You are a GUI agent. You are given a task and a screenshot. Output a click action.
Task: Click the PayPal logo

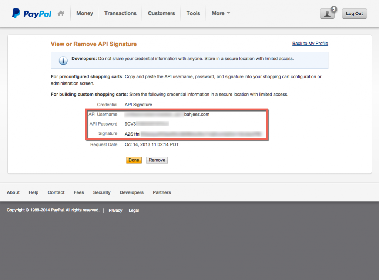tap(31, 13)
